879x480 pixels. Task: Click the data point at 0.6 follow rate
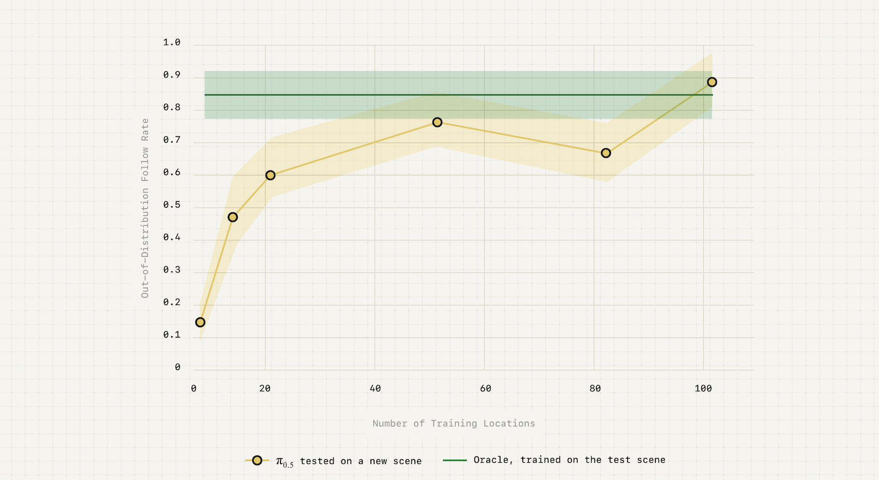pyautogui.click(x=271, y=175)
